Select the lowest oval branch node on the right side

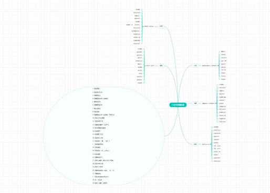point(195,144)
